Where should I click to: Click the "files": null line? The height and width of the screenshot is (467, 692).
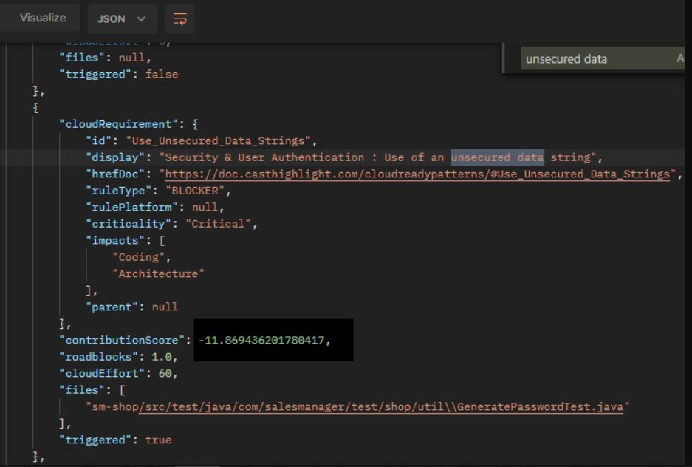click(x=105, y=58)
